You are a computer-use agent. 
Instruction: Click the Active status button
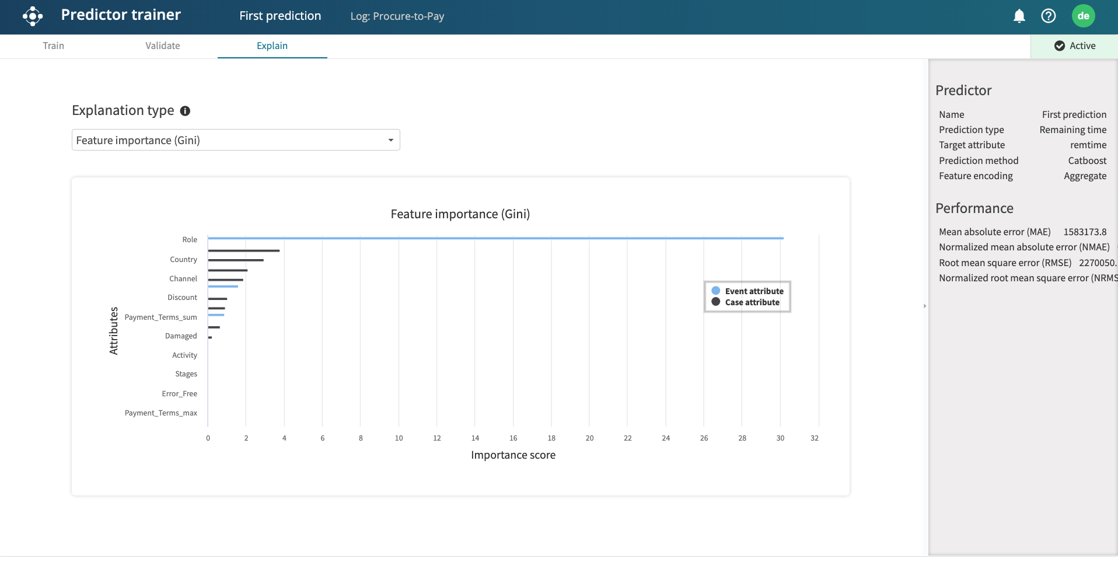1074,46
